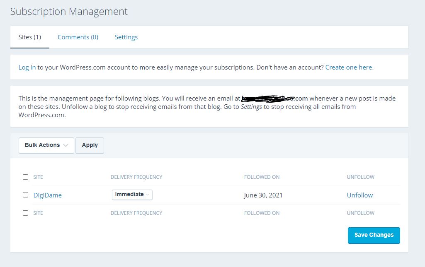
Task: Click the top Delivery Frequency column header
Action: tap(136, 177)
